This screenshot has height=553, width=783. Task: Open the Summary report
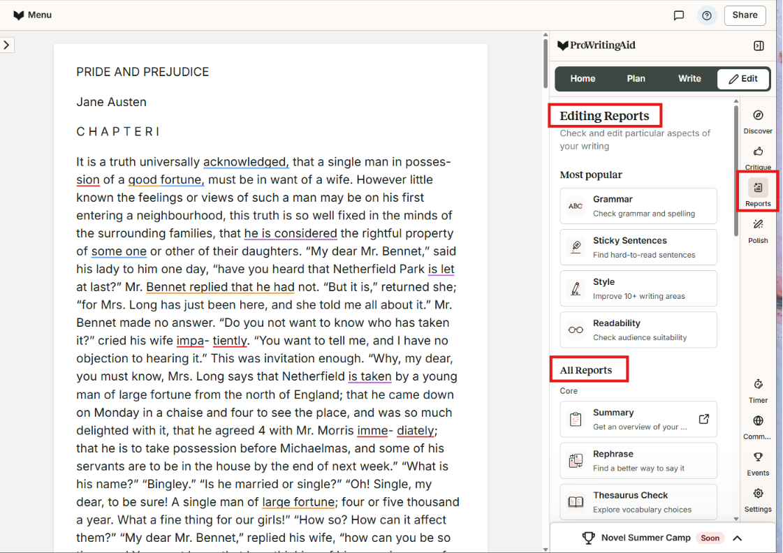(x=638, y=420)
